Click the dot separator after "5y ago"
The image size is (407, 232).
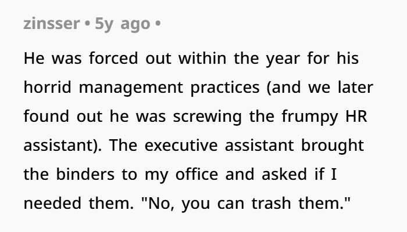click(x=158, y=25)
